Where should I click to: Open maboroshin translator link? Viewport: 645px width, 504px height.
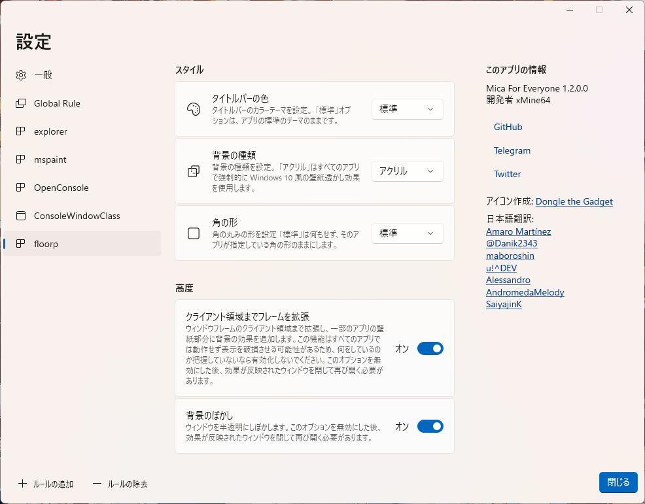[x=510, y=256]
